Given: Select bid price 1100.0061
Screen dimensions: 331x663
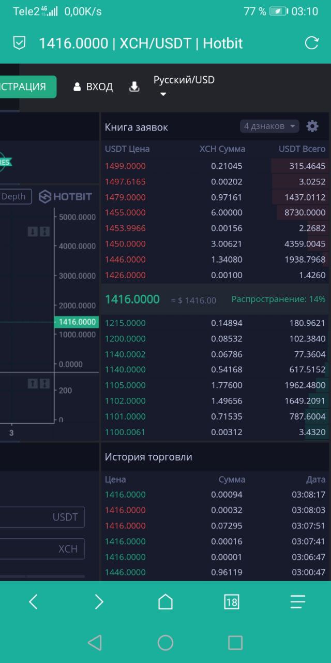Looking at the screenshot, I should (x=125, y=432).
